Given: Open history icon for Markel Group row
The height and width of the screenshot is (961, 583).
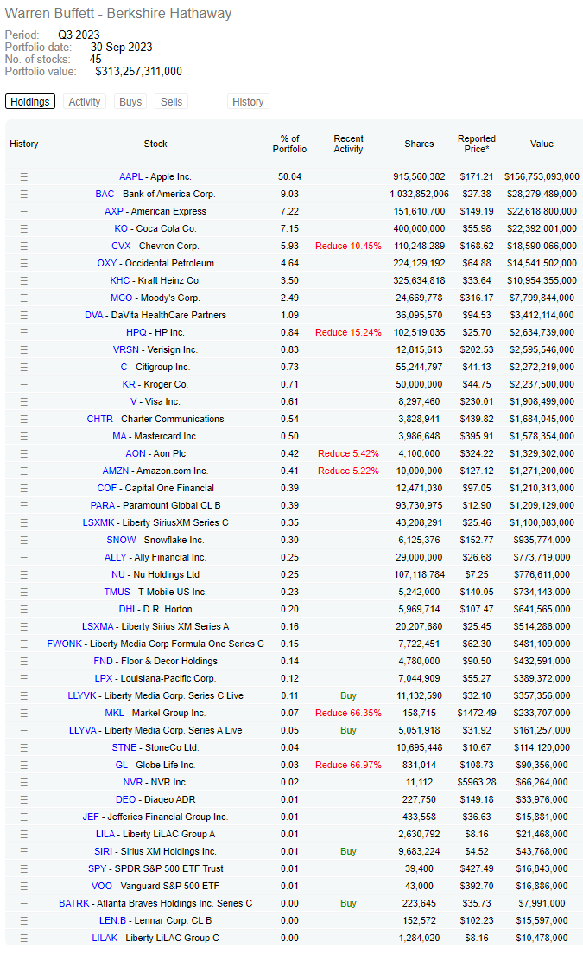Looking at the screenshot, I should [24, 714].
